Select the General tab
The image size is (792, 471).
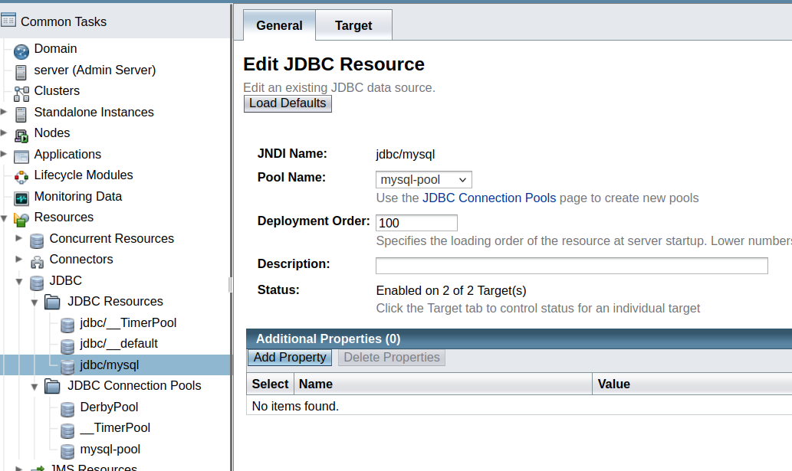(x=279, y=25)
